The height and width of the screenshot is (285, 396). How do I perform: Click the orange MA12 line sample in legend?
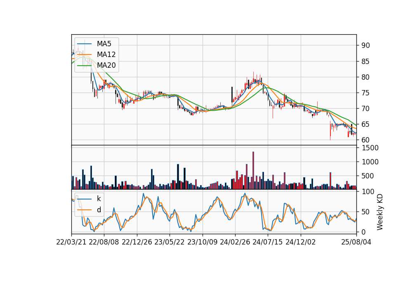click(84, 55)
